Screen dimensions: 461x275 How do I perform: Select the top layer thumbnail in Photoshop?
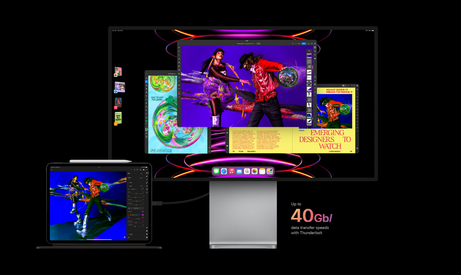pos(309,56)
